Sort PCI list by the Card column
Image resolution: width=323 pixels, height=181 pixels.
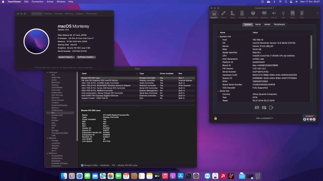coord(109,74)
